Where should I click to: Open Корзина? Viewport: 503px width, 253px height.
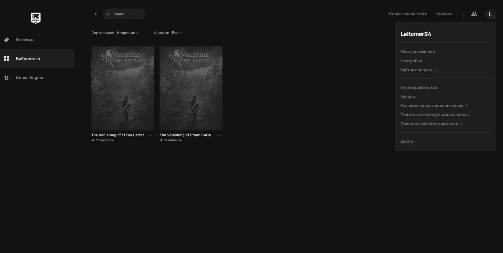[x=444, y=14]
